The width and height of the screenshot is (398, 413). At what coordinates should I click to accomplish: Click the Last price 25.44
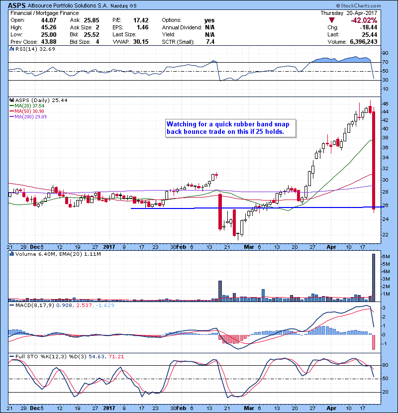tap(369, 34)
